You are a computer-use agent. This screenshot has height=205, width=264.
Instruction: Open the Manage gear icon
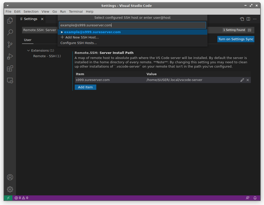click(10, 189)
